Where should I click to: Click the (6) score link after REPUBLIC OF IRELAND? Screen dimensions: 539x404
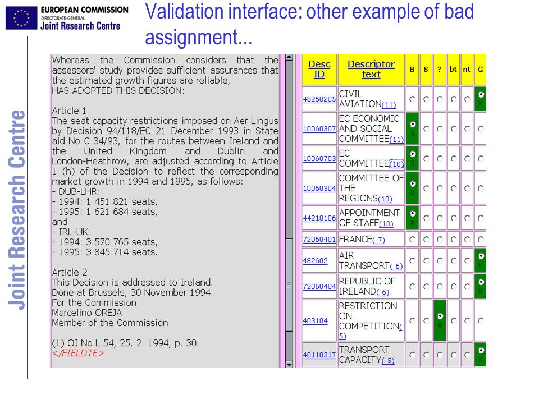tap(382, 292)
